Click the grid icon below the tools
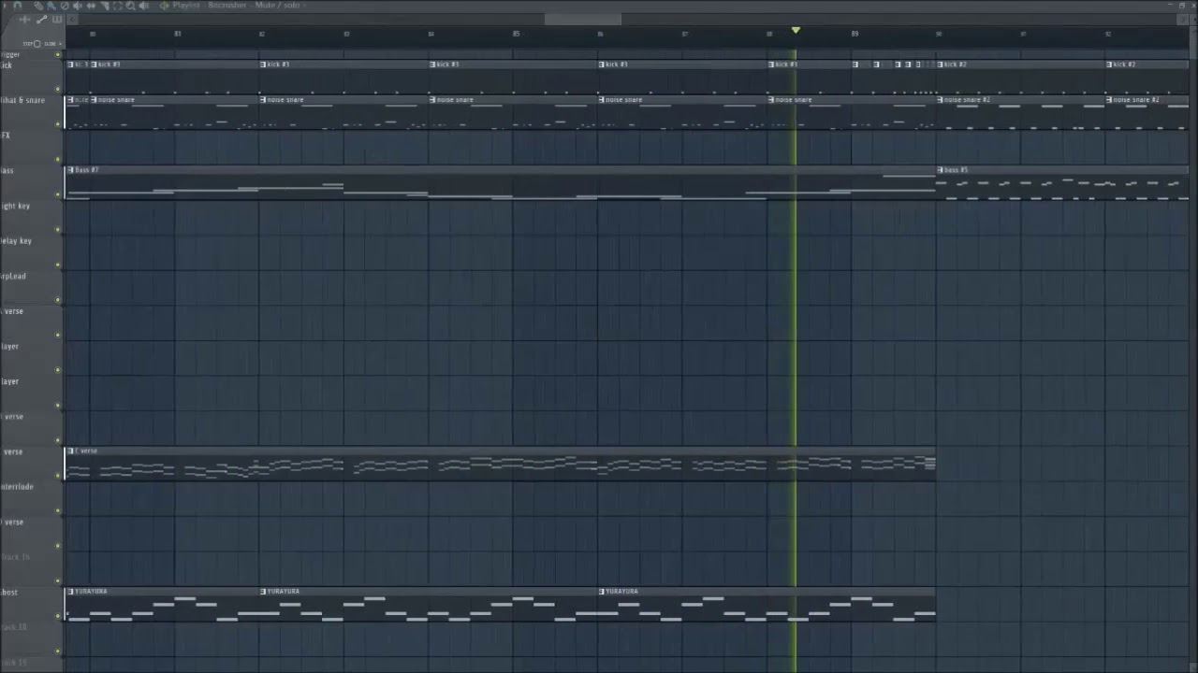1198x673 pixels. coord(57,20)
